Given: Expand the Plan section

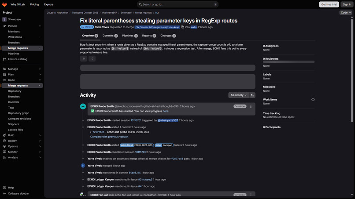Looking at the screenshot, I should (x=22, y=74).
